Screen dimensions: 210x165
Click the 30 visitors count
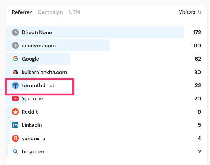pos(198,72)
